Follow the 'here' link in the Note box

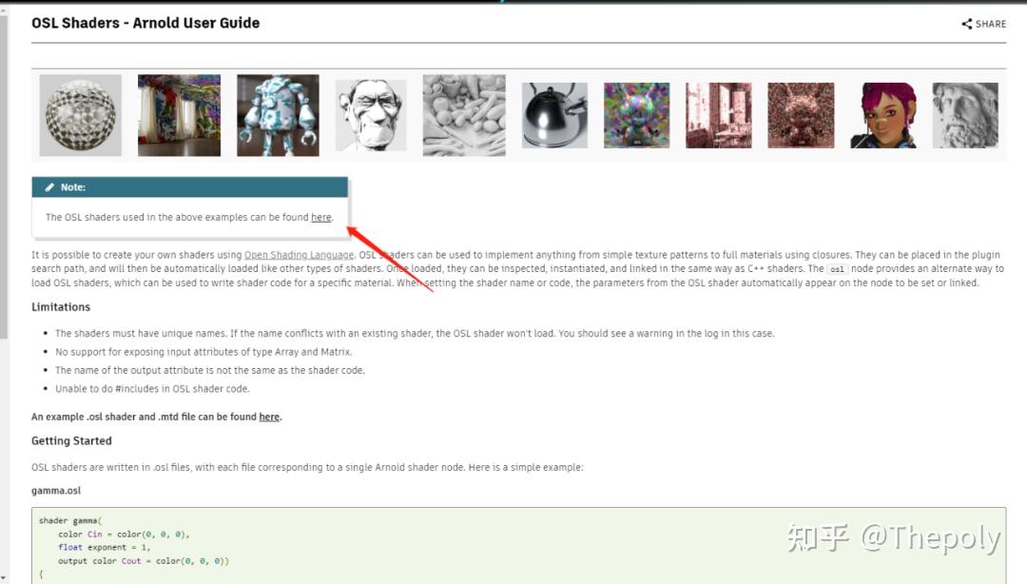click(321, 217)
